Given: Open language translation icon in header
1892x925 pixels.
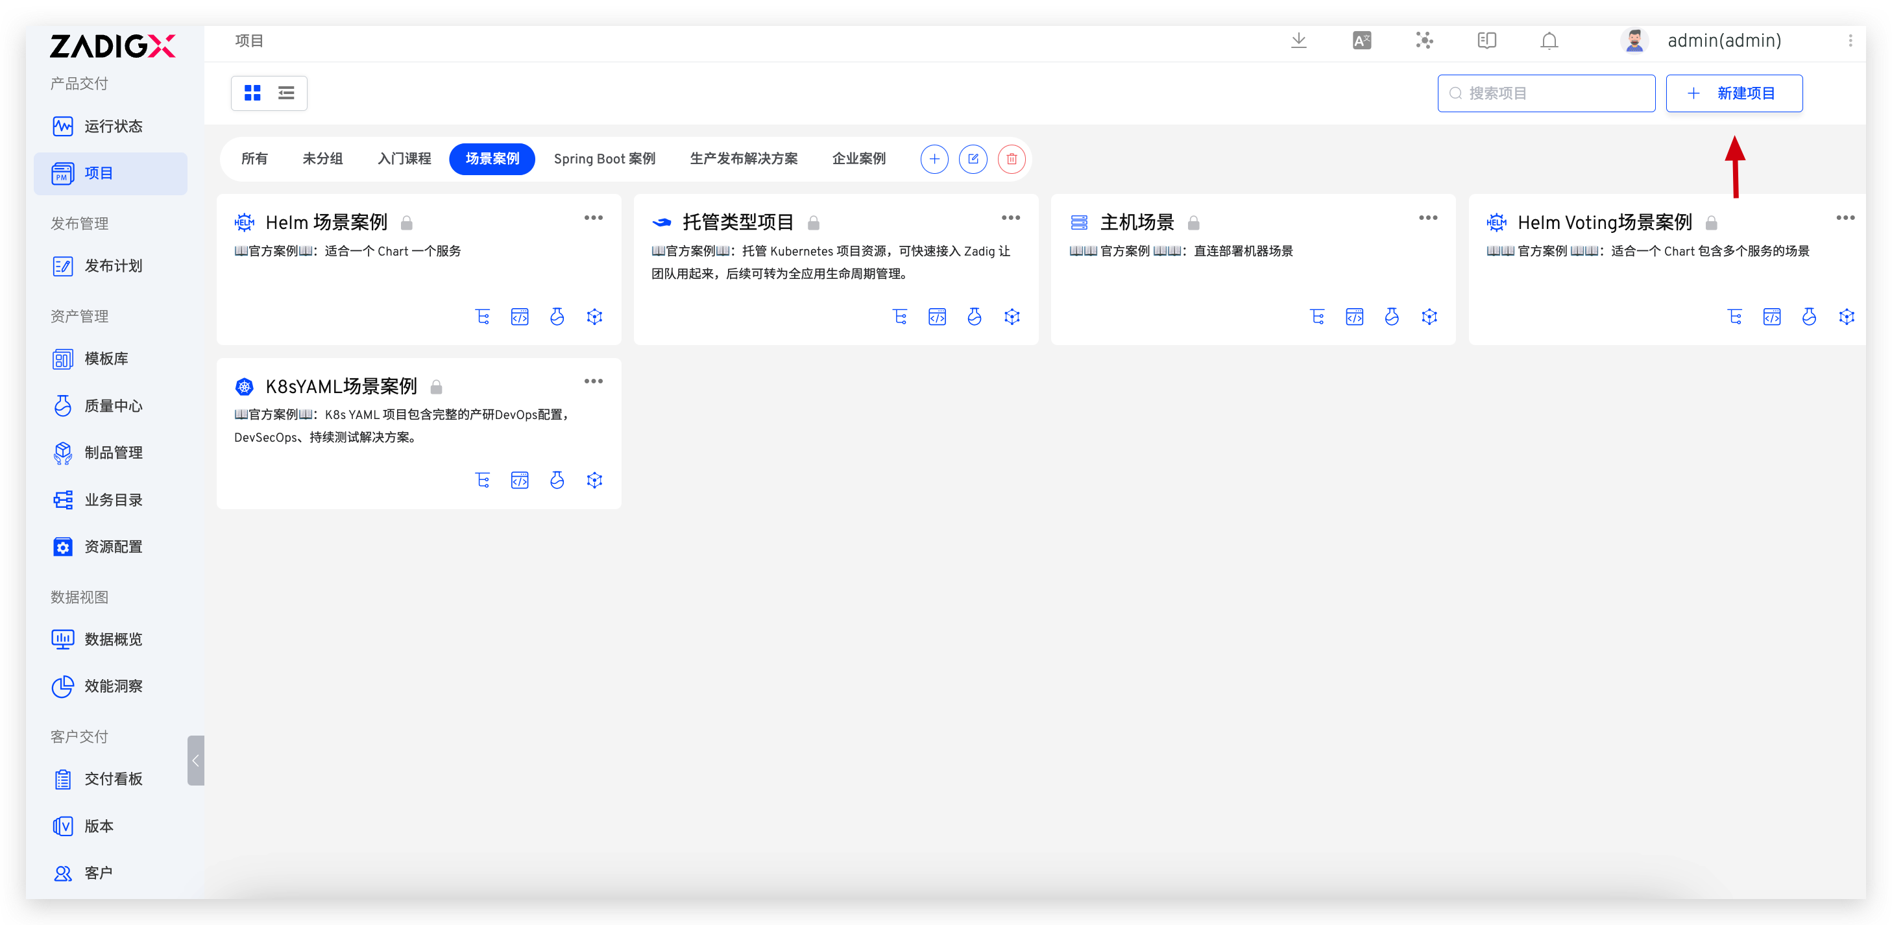Looking at the screenshot, I should 1361,40.
